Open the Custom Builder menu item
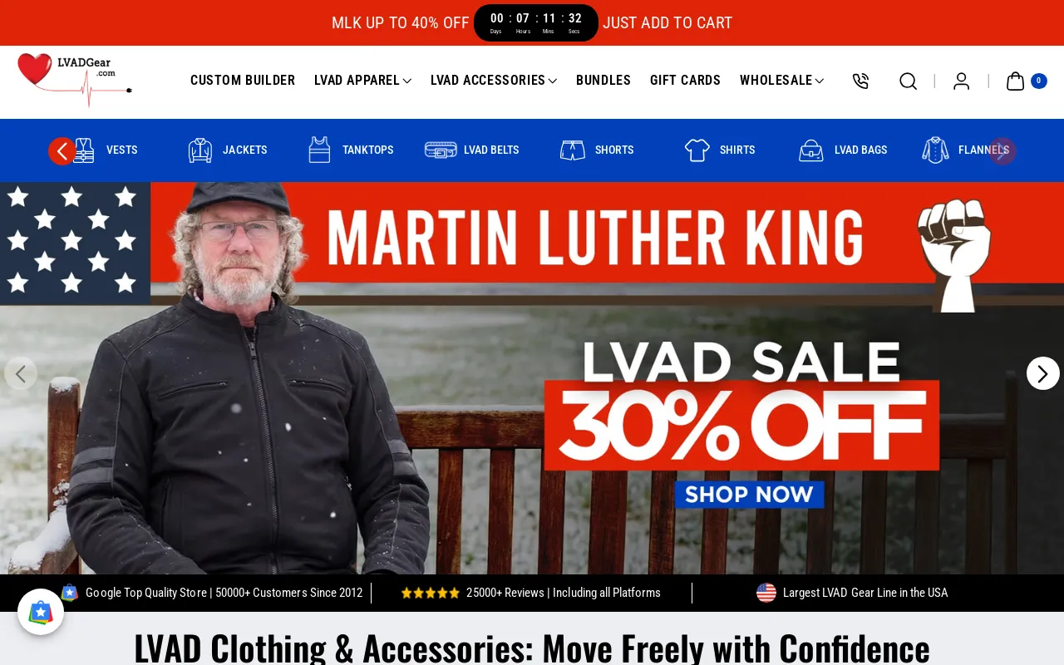 point(243,81)
